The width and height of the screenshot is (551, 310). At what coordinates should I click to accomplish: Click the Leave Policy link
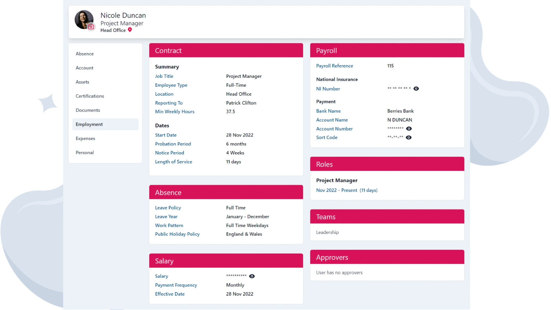point(168,208)
